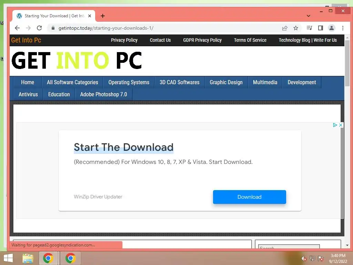The image size is (353, 265).
Task: Click the GET INTO PC logo
Action: pyautogui.click(x=77, y=60)
